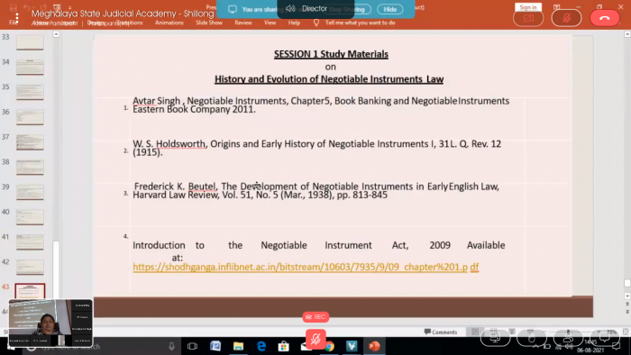Open the View ribbon tab
The height and width of the screenshot is (355, 631).
click(x=270, y=23)
